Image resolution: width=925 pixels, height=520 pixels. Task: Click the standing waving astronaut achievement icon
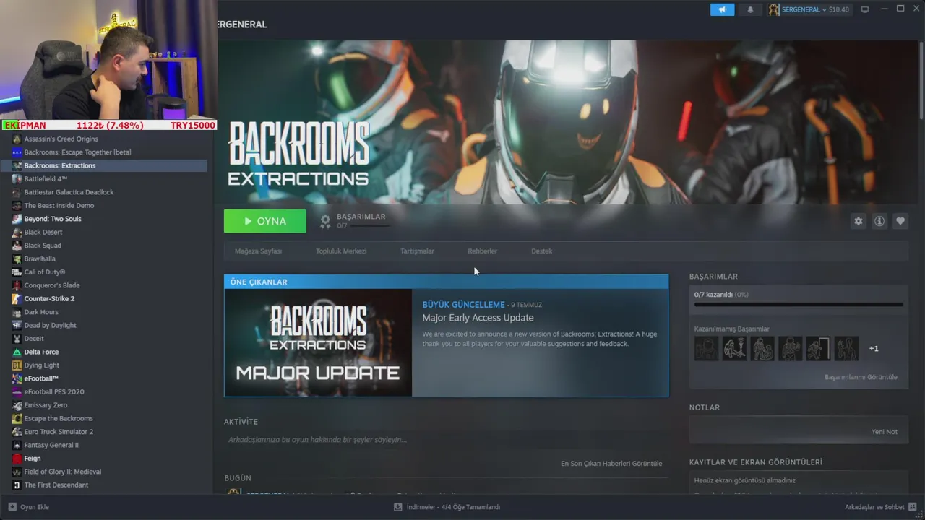(791, 349)
